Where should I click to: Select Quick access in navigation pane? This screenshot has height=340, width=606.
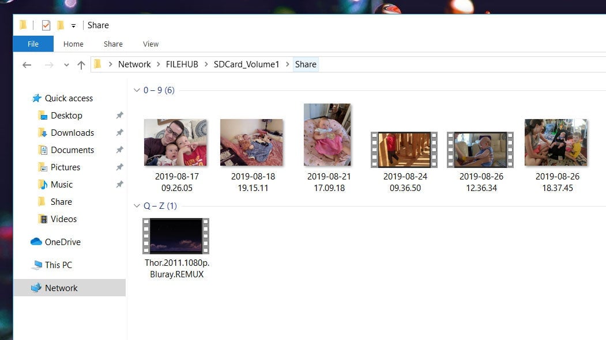[69, 98]
